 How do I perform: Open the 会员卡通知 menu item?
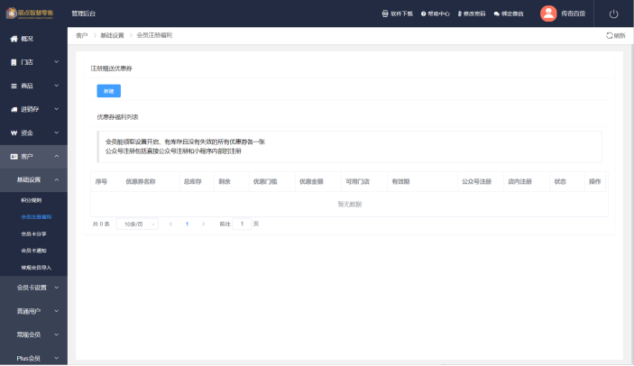(x=33, y=251)
